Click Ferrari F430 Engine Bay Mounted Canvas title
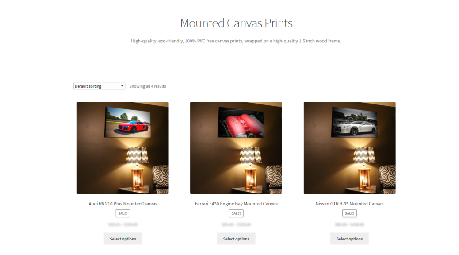 pyautogui.click(x=236, y=204)
